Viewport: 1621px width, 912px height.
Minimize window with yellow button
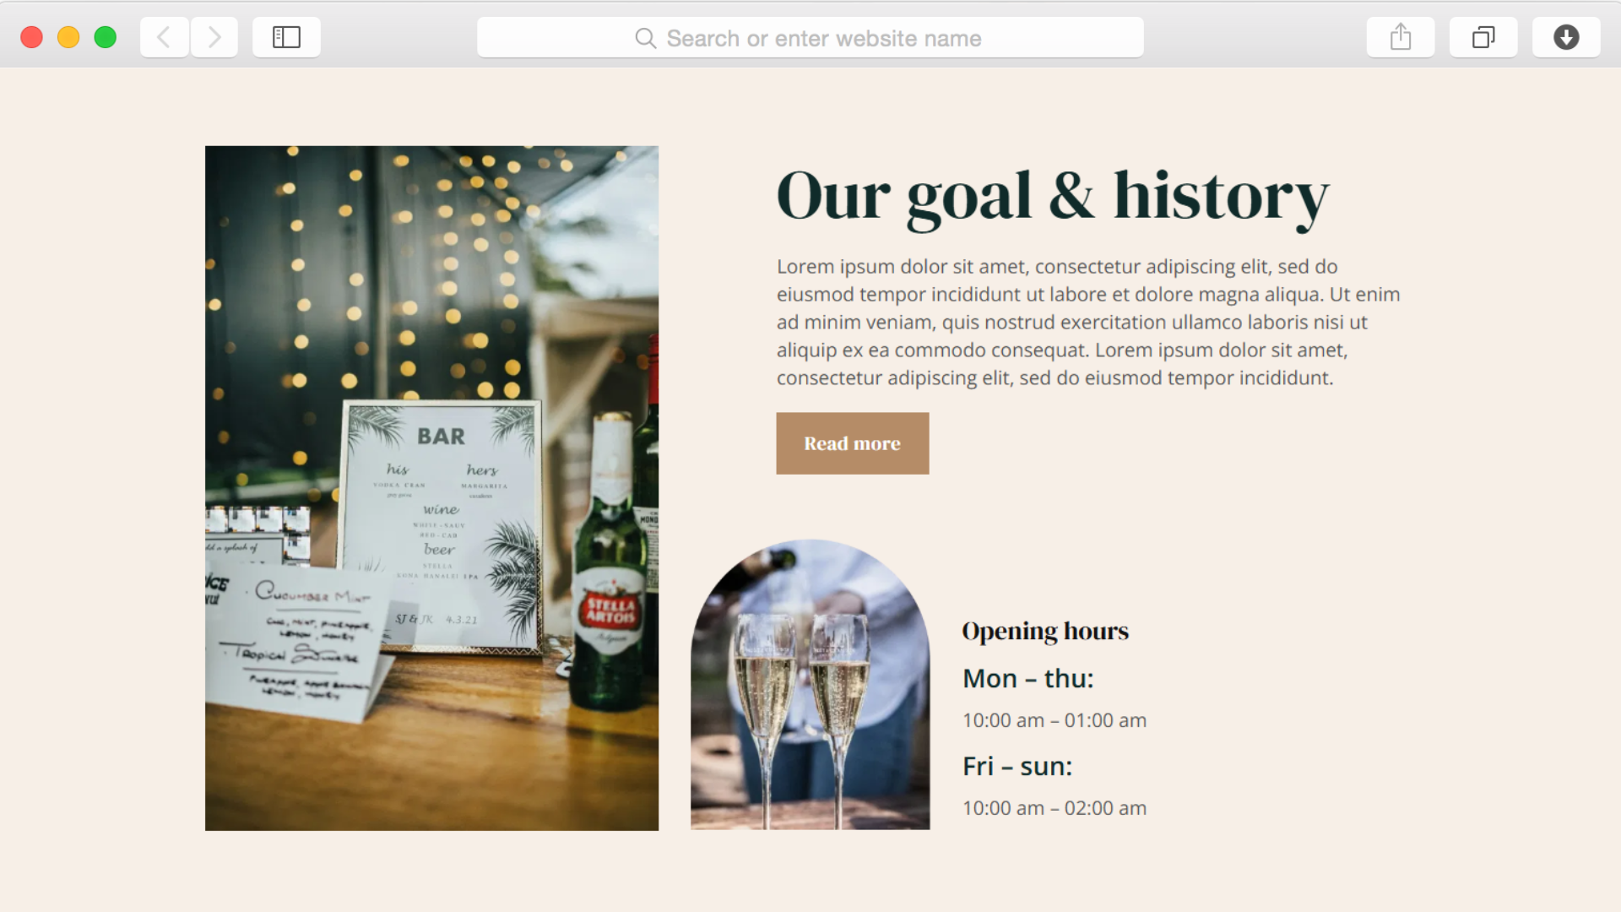[x=68, y=37]
